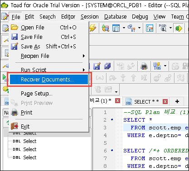This screenshot has width=189, height=171.
Task: Click the grayed shapes refresh icon
Action: (131, 66)
